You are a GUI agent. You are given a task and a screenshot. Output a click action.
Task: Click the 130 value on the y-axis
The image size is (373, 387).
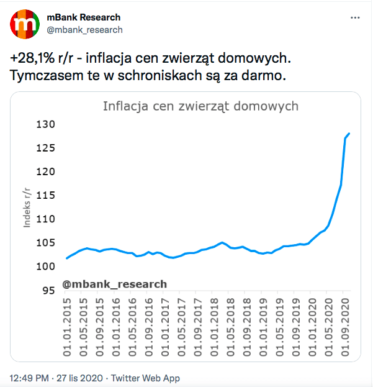[x=47, y=124]
